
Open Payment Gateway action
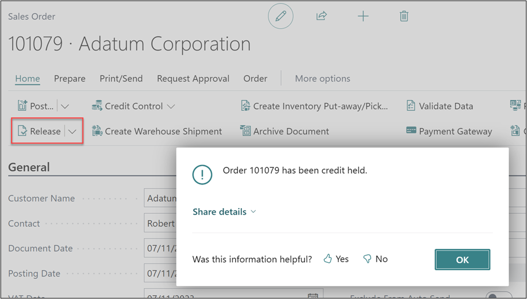(x=449, y=131)
